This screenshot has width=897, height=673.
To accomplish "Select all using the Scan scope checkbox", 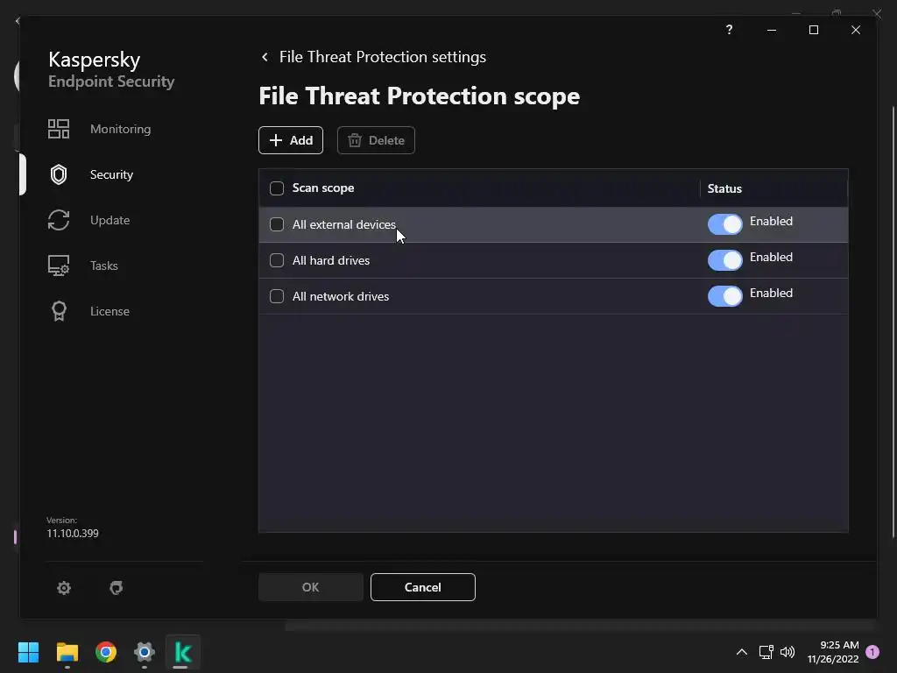I will [277, 188].
